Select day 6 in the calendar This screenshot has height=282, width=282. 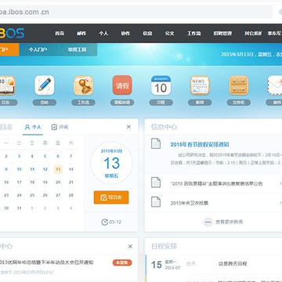(58, 157)
